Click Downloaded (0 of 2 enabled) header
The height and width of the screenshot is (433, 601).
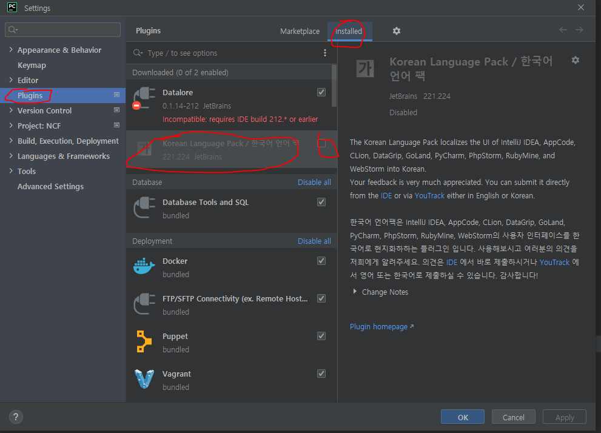click(180, 72)
